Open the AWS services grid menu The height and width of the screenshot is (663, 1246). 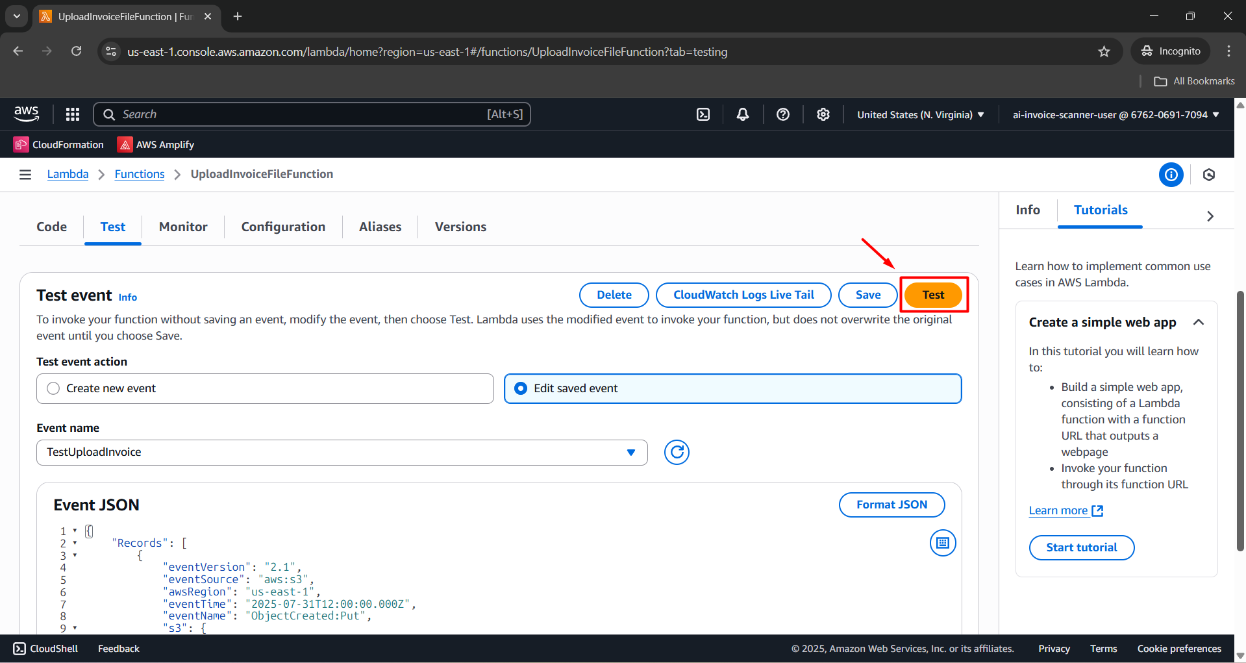(x=73, y=114)
